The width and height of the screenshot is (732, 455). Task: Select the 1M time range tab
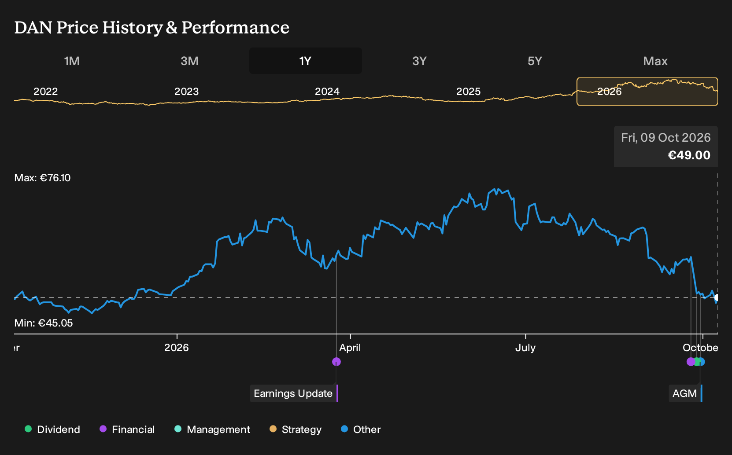pos(72,61)
